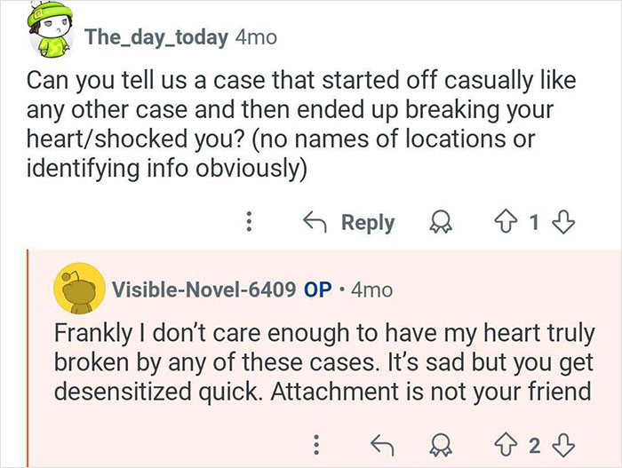The image size is (622, 468).
Task: Click the vote count on The_day_today's comment
Action: point(534,222)
